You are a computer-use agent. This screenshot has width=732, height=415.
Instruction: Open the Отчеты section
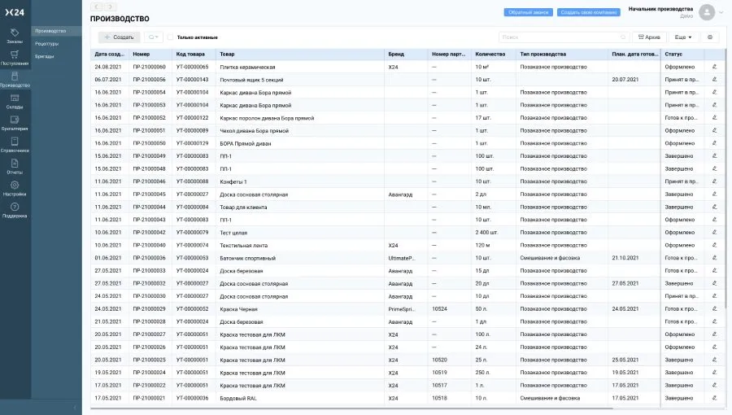point(15,167)
